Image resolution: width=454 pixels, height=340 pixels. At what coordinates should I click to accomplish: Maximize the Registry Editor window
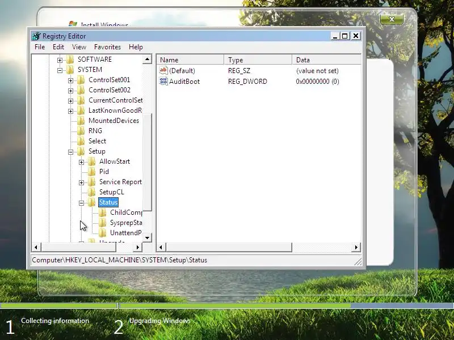pos(345,36)
